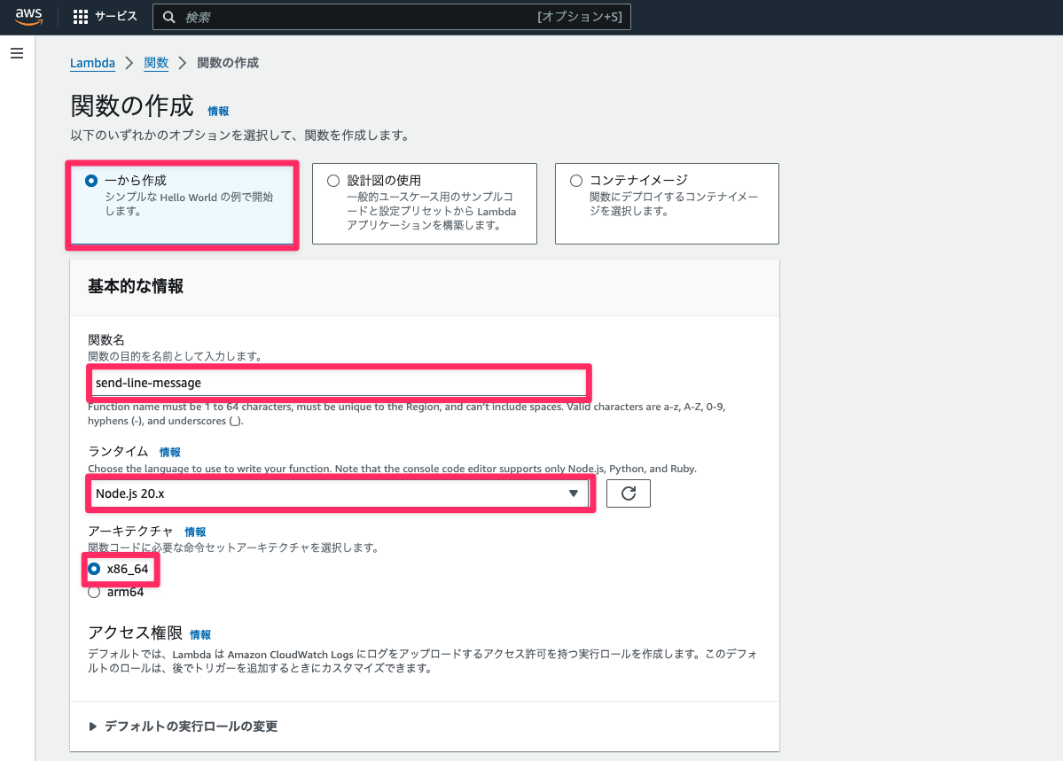1063x761 pixels.
Task: Select the 設計図の使用 option
Action: point(333,180)
